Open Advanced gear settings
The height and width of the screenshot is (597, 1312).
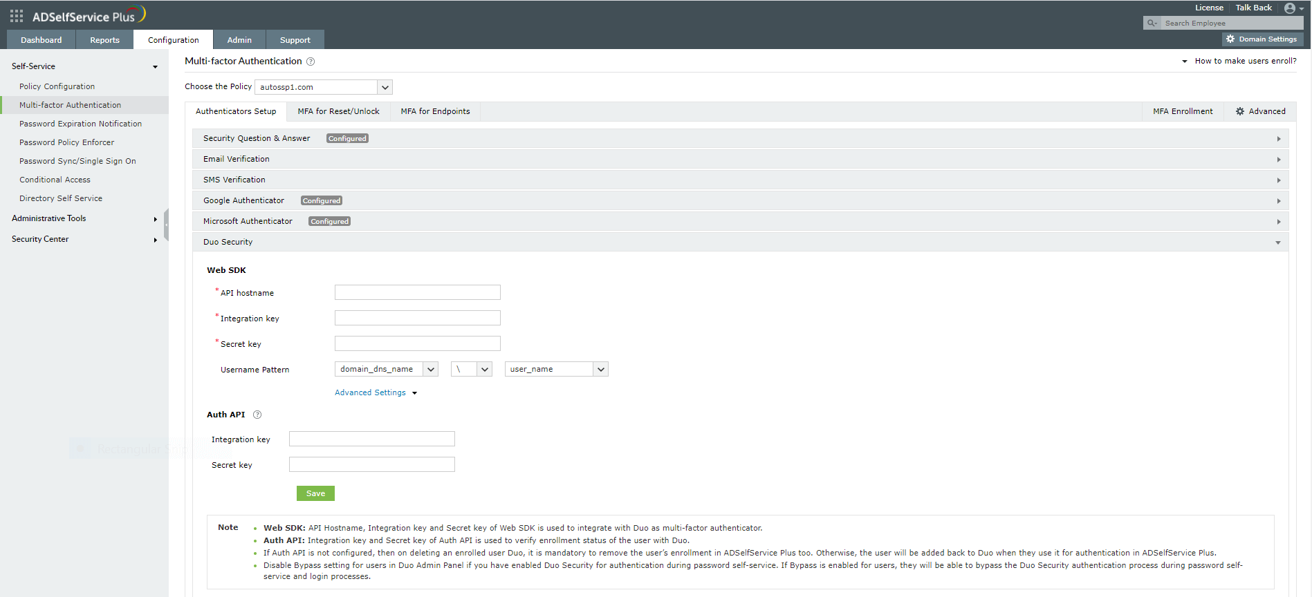coord(1260,111)
